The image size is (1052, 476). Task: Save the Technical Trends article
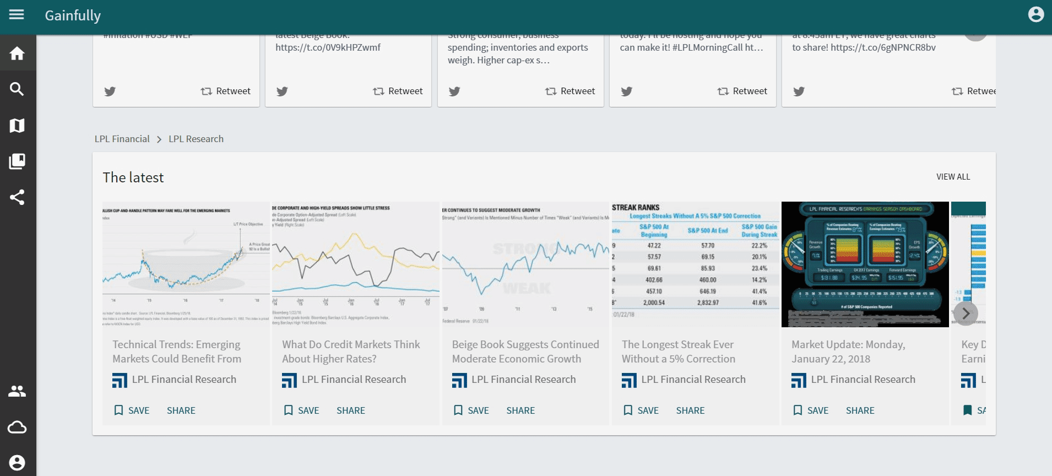tap(132, 410)
